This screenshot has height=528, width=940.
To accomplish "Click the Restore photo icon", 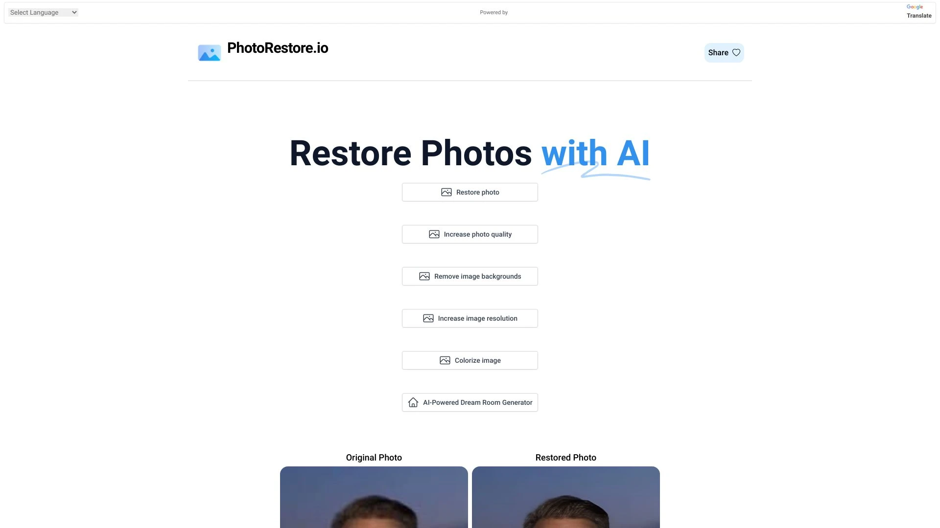I will click(x=446, y=192).
